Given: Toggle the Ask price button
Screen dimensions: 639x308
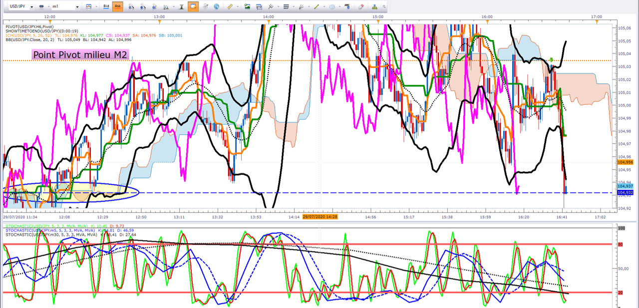Looking at the screenshot, I should (117, 6).
